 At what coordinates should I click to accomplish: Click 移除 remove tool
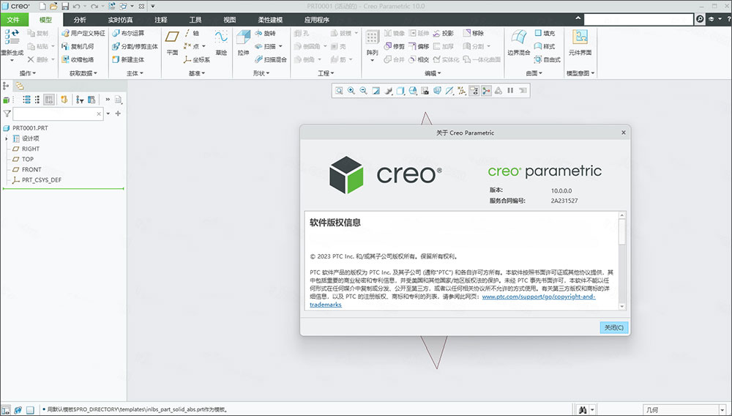click(474, 33)
